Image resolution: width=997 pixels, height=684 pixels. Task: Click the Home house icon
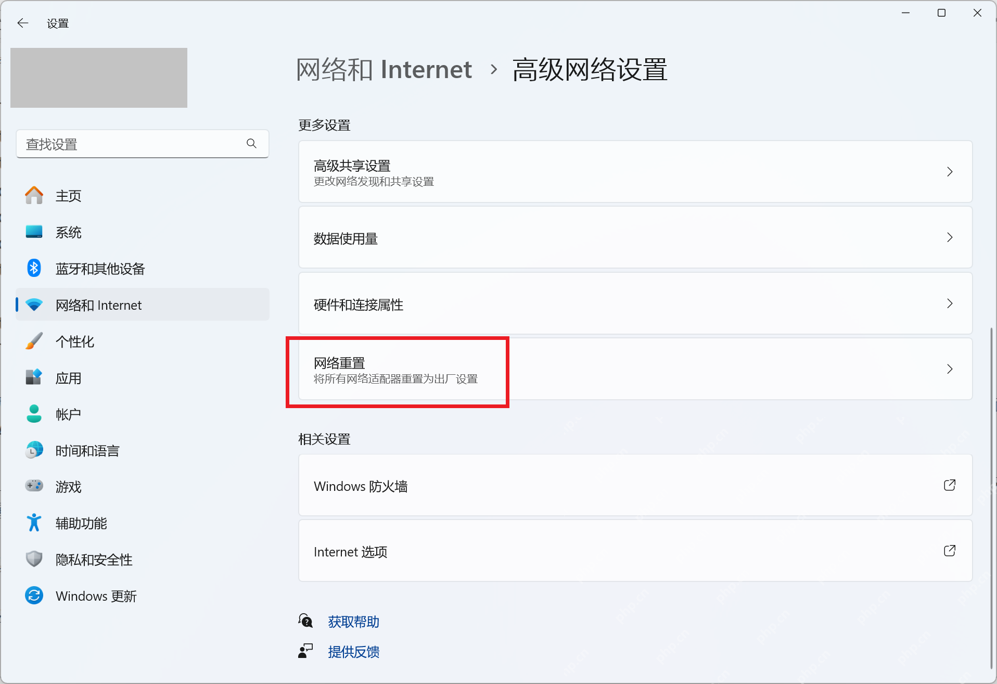[34, 196]
